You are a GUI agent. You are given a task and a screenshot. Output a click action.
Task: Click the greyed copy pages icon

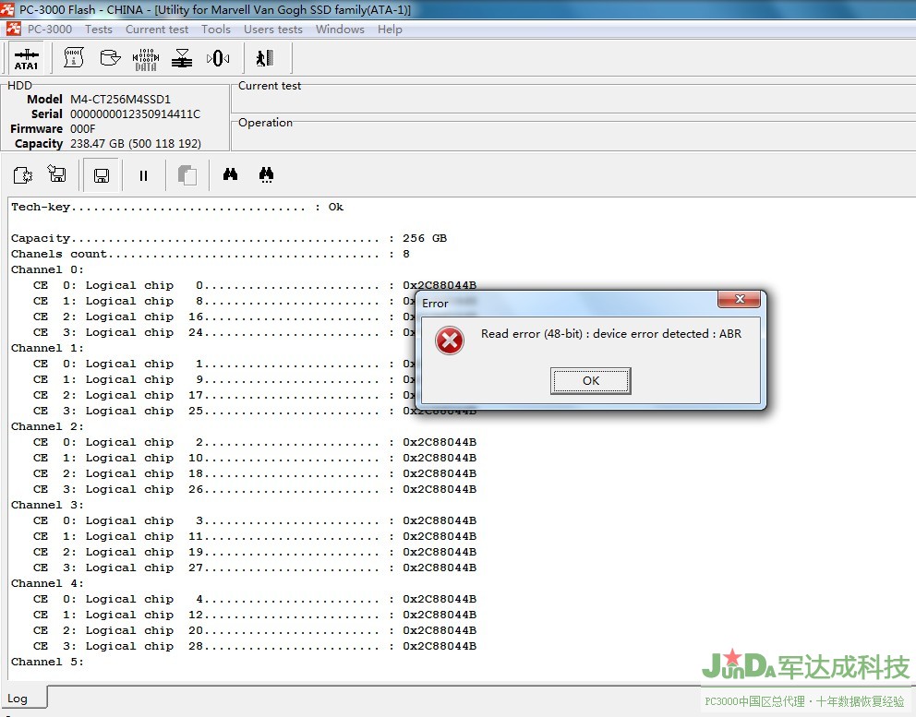[187, 175]
